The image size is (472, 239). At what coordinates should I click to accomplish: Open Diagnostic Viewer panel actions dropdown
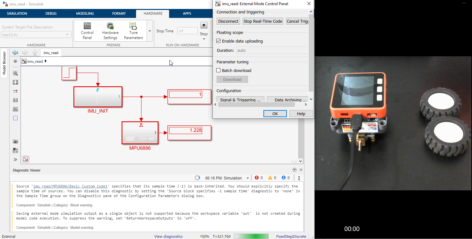[x=295, y=170]
